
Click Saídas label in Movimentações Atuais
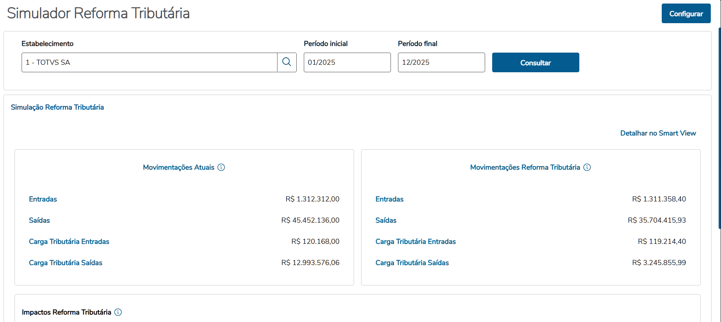click(x=40, y=220)
